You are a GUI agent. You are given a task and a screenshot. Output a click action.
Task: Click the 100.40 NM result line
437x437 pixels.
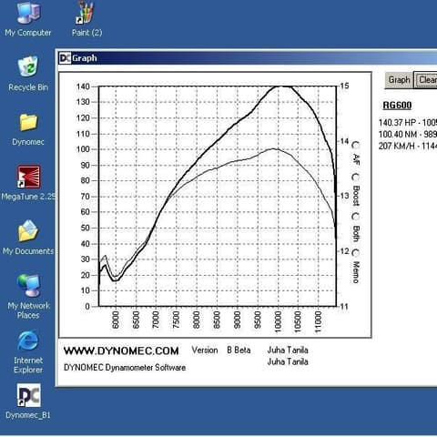(x=408, y=134)
